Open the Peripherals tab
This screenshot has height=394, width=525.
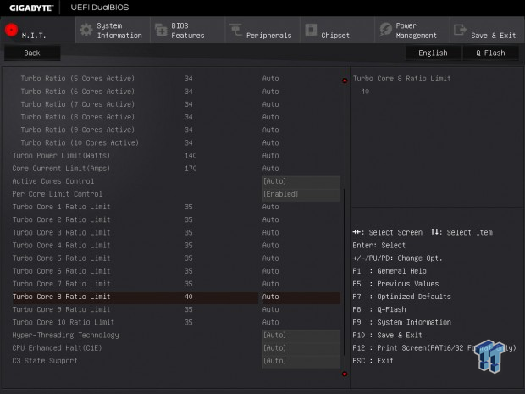262,31
